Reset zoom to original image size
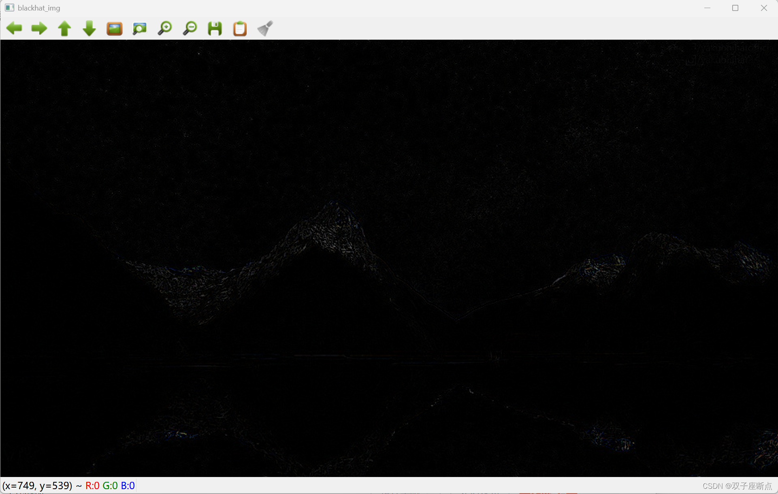Screen dimensions: 778x494 point(115,28)
